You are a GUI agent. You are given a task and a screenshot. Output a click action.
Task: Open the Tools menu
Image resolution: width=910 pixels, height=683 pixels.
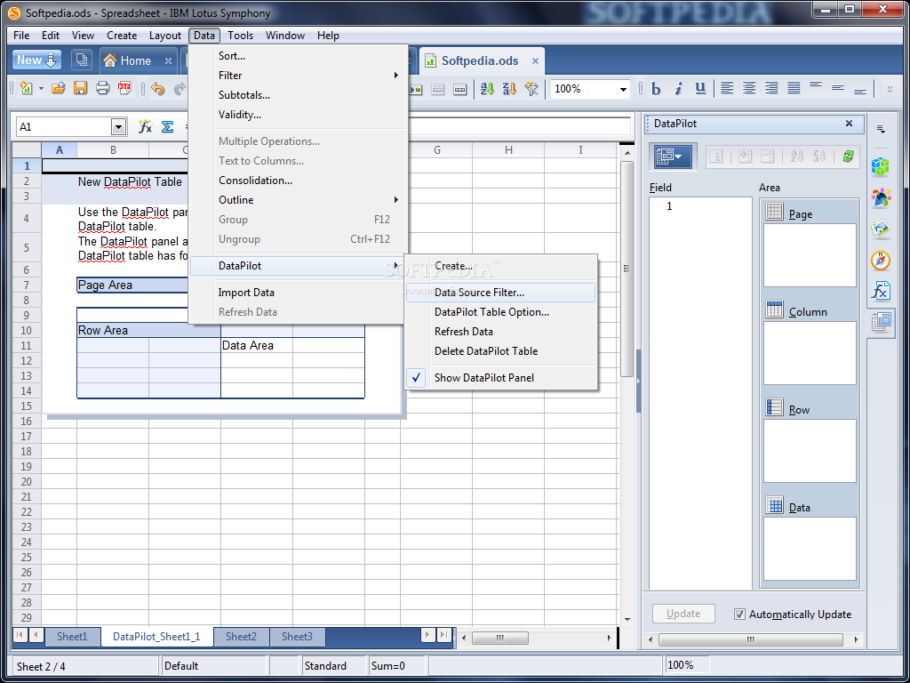(x=240, y=36)
